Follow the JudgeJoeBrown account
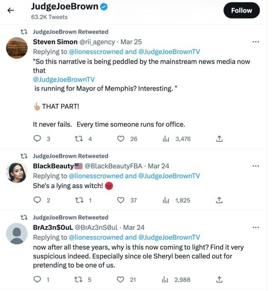The width and height of the screenshot is (272, 291). 241,10
